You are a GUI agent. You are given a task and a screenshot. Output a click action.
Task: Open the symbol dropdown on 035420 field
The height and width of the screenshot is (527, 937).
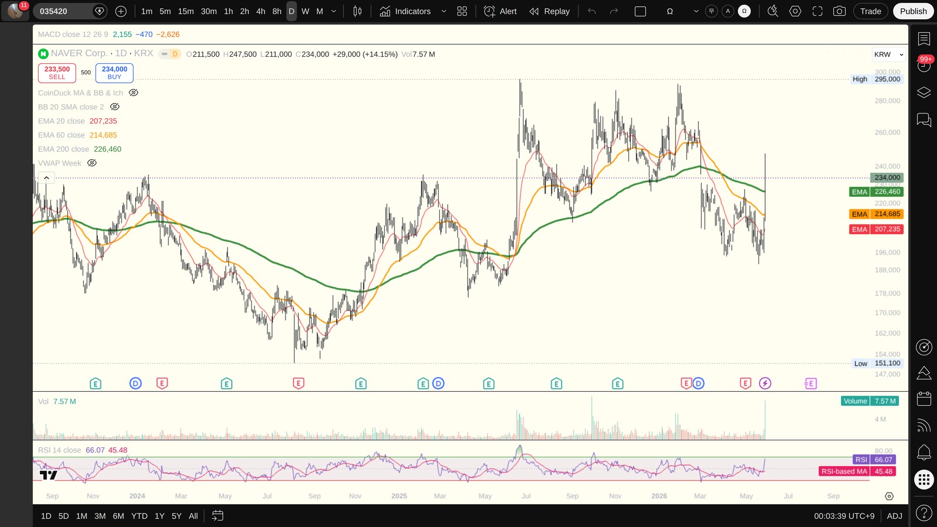point(100,11)
